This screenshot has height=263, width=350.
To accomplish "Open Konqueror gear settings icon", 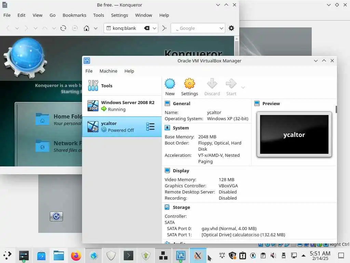I will point(231,28).
